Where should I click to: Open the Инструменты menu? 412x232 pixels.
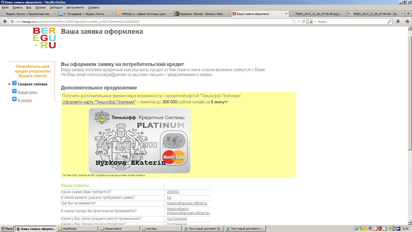(75, 7)
